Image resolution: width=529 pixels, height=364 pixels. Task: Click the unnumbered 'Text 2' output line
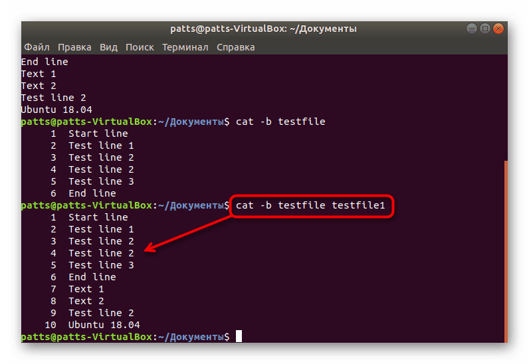tap(39, 86)
